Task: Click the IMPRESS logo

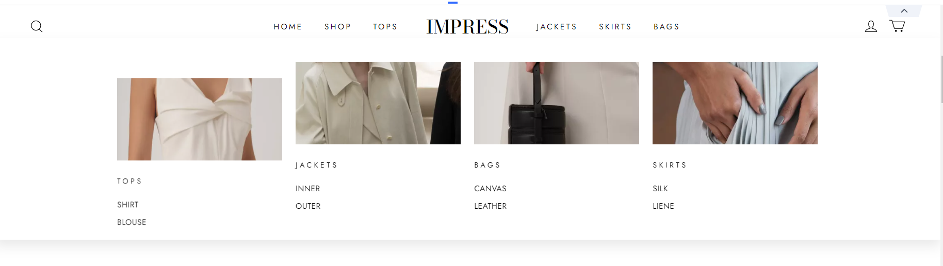Action: click(x=467, y=26)
